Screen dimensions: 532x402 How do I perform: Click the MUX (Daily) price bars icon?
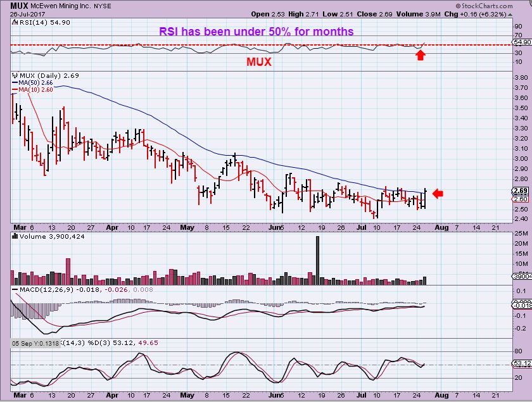(15, 75)
